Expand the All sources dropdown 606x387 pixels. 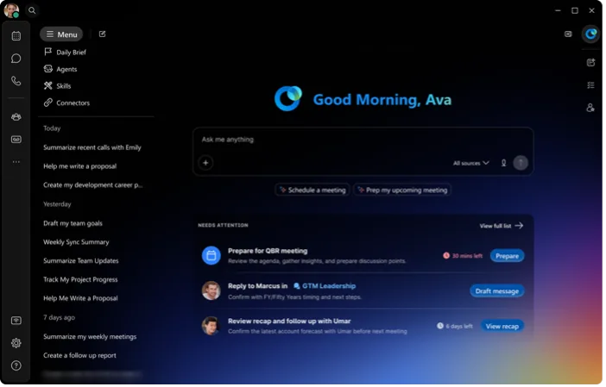coord(471,163)
